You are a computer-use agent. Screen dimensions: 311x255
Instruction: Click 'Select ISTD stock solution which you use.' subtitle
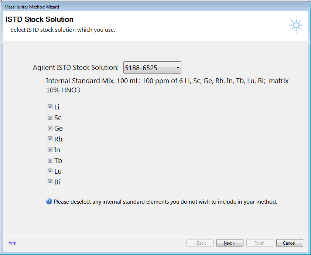(x=63, y=30)
